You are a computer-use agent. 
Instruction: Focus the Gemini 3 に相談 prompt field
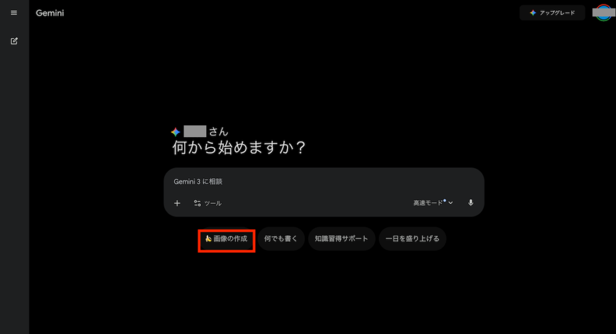pyautogui.click(x=324, y=182)
